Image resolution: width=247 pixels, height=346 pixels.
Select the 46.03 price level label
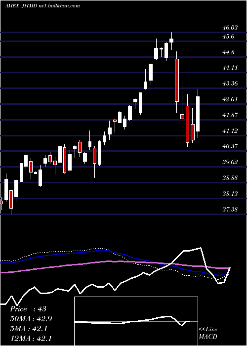230,28
